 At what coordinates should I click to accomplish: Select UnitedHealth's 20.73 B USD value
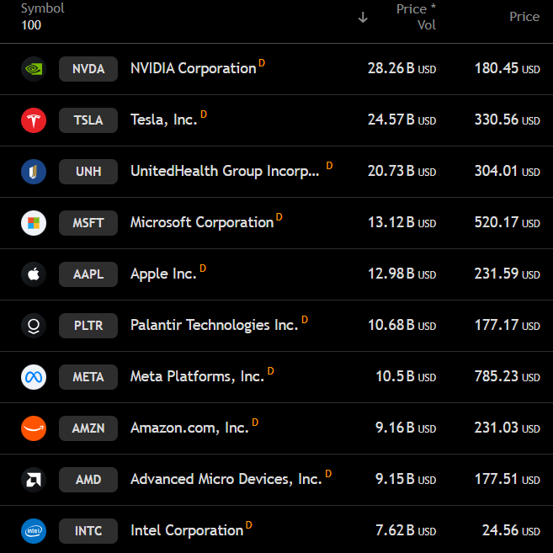(401, 172)
